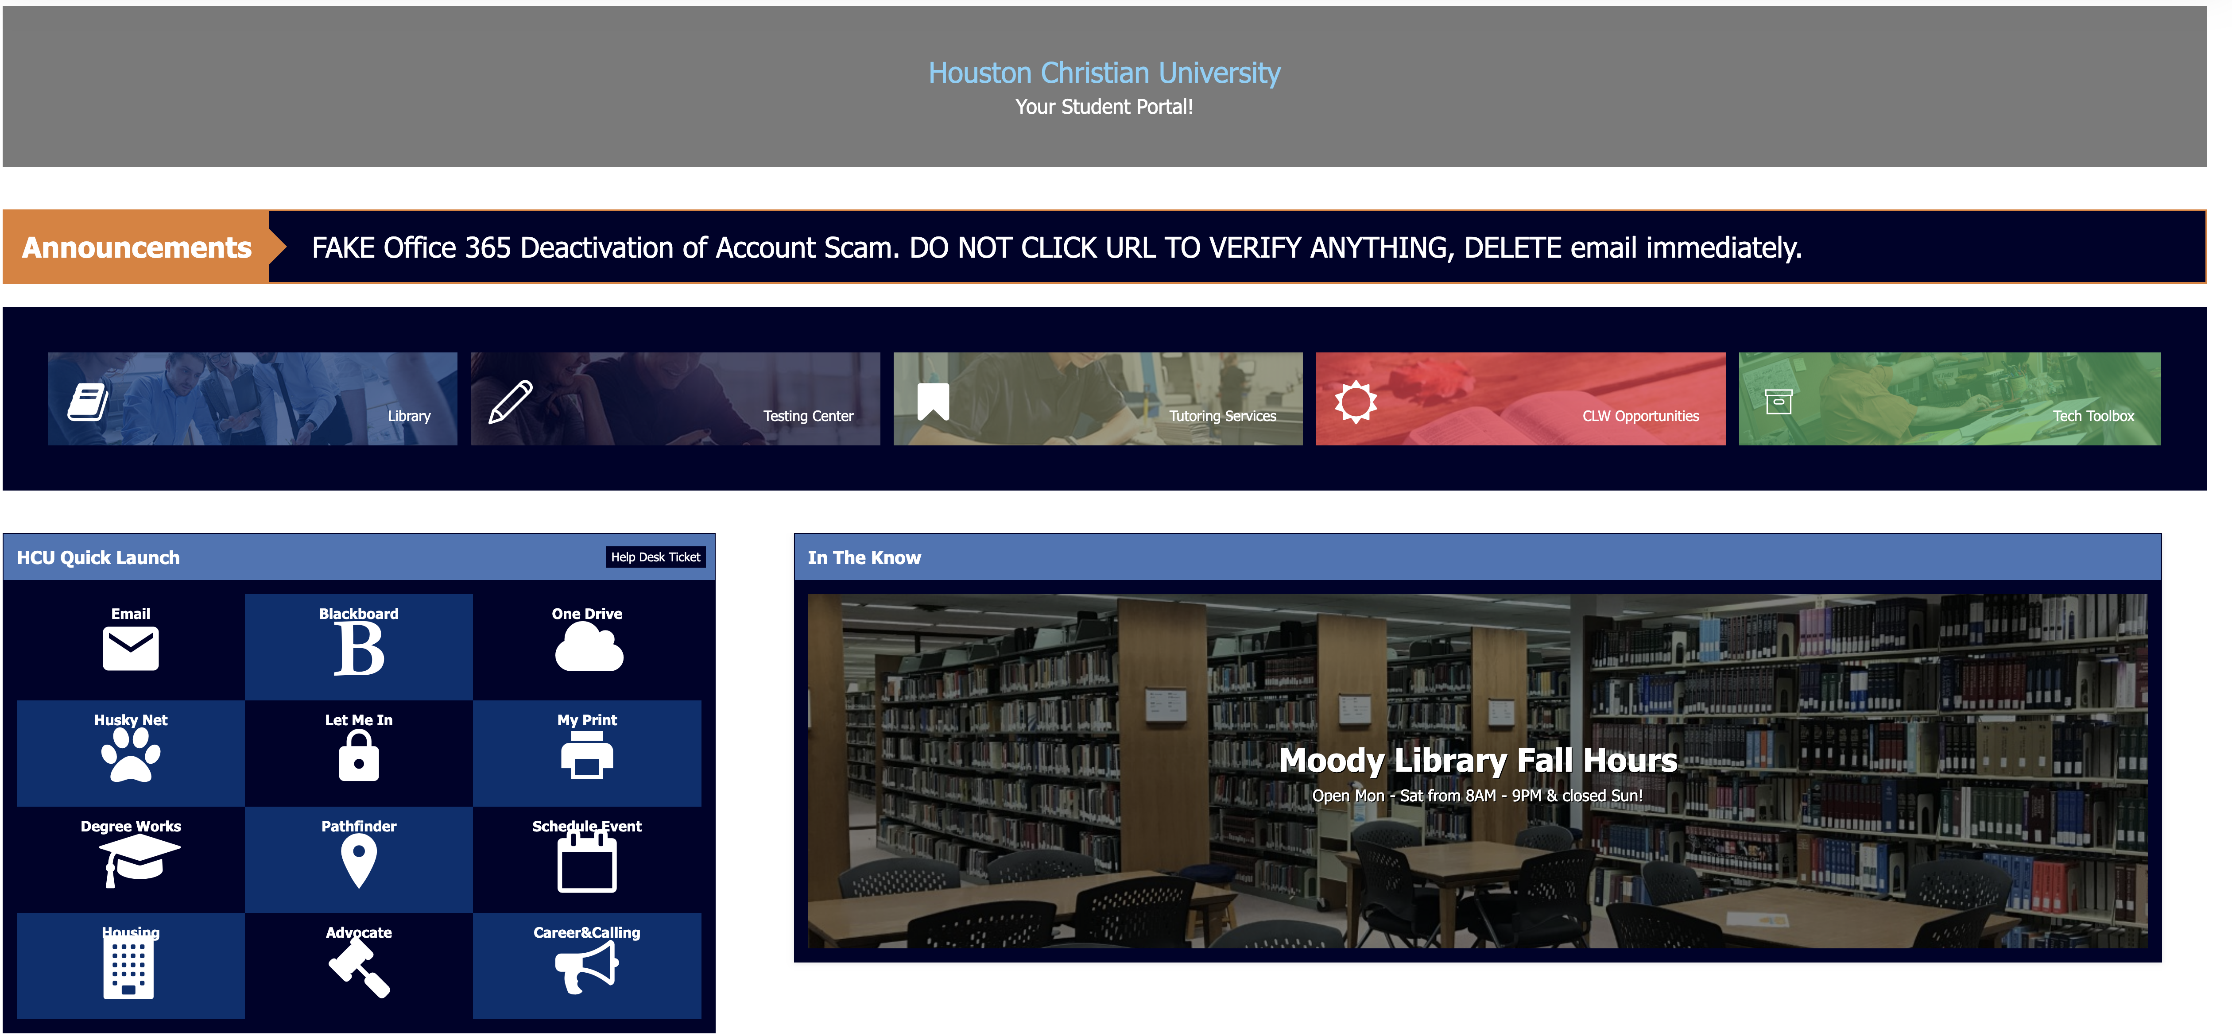Select the Tutoring Services tile
This screenshot has height=1036, width=2232.
pyautogui.click(x=1098, y=398)
